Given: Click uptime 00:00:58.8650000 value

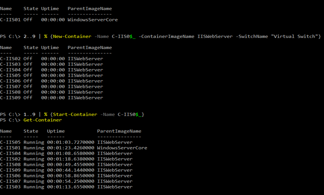Looking at the screenshot, I should click(70, 176).
